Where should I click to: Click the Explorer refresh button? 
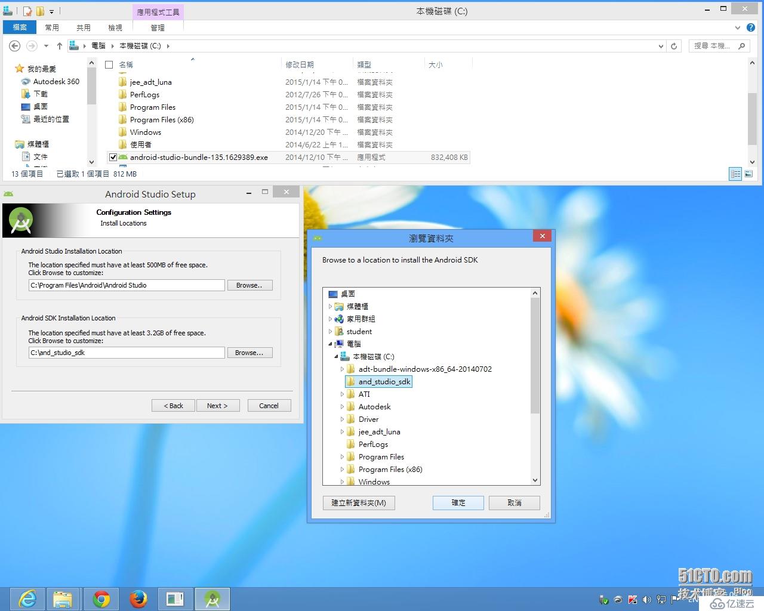(674, 46)
